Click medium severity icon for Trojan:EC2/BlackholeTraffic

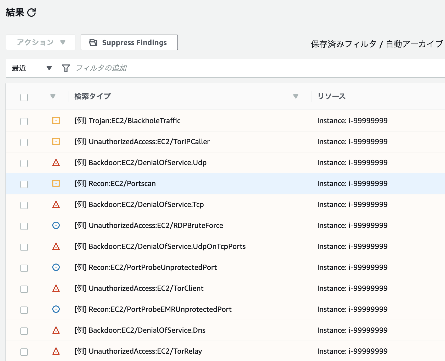tap(56, 121)
